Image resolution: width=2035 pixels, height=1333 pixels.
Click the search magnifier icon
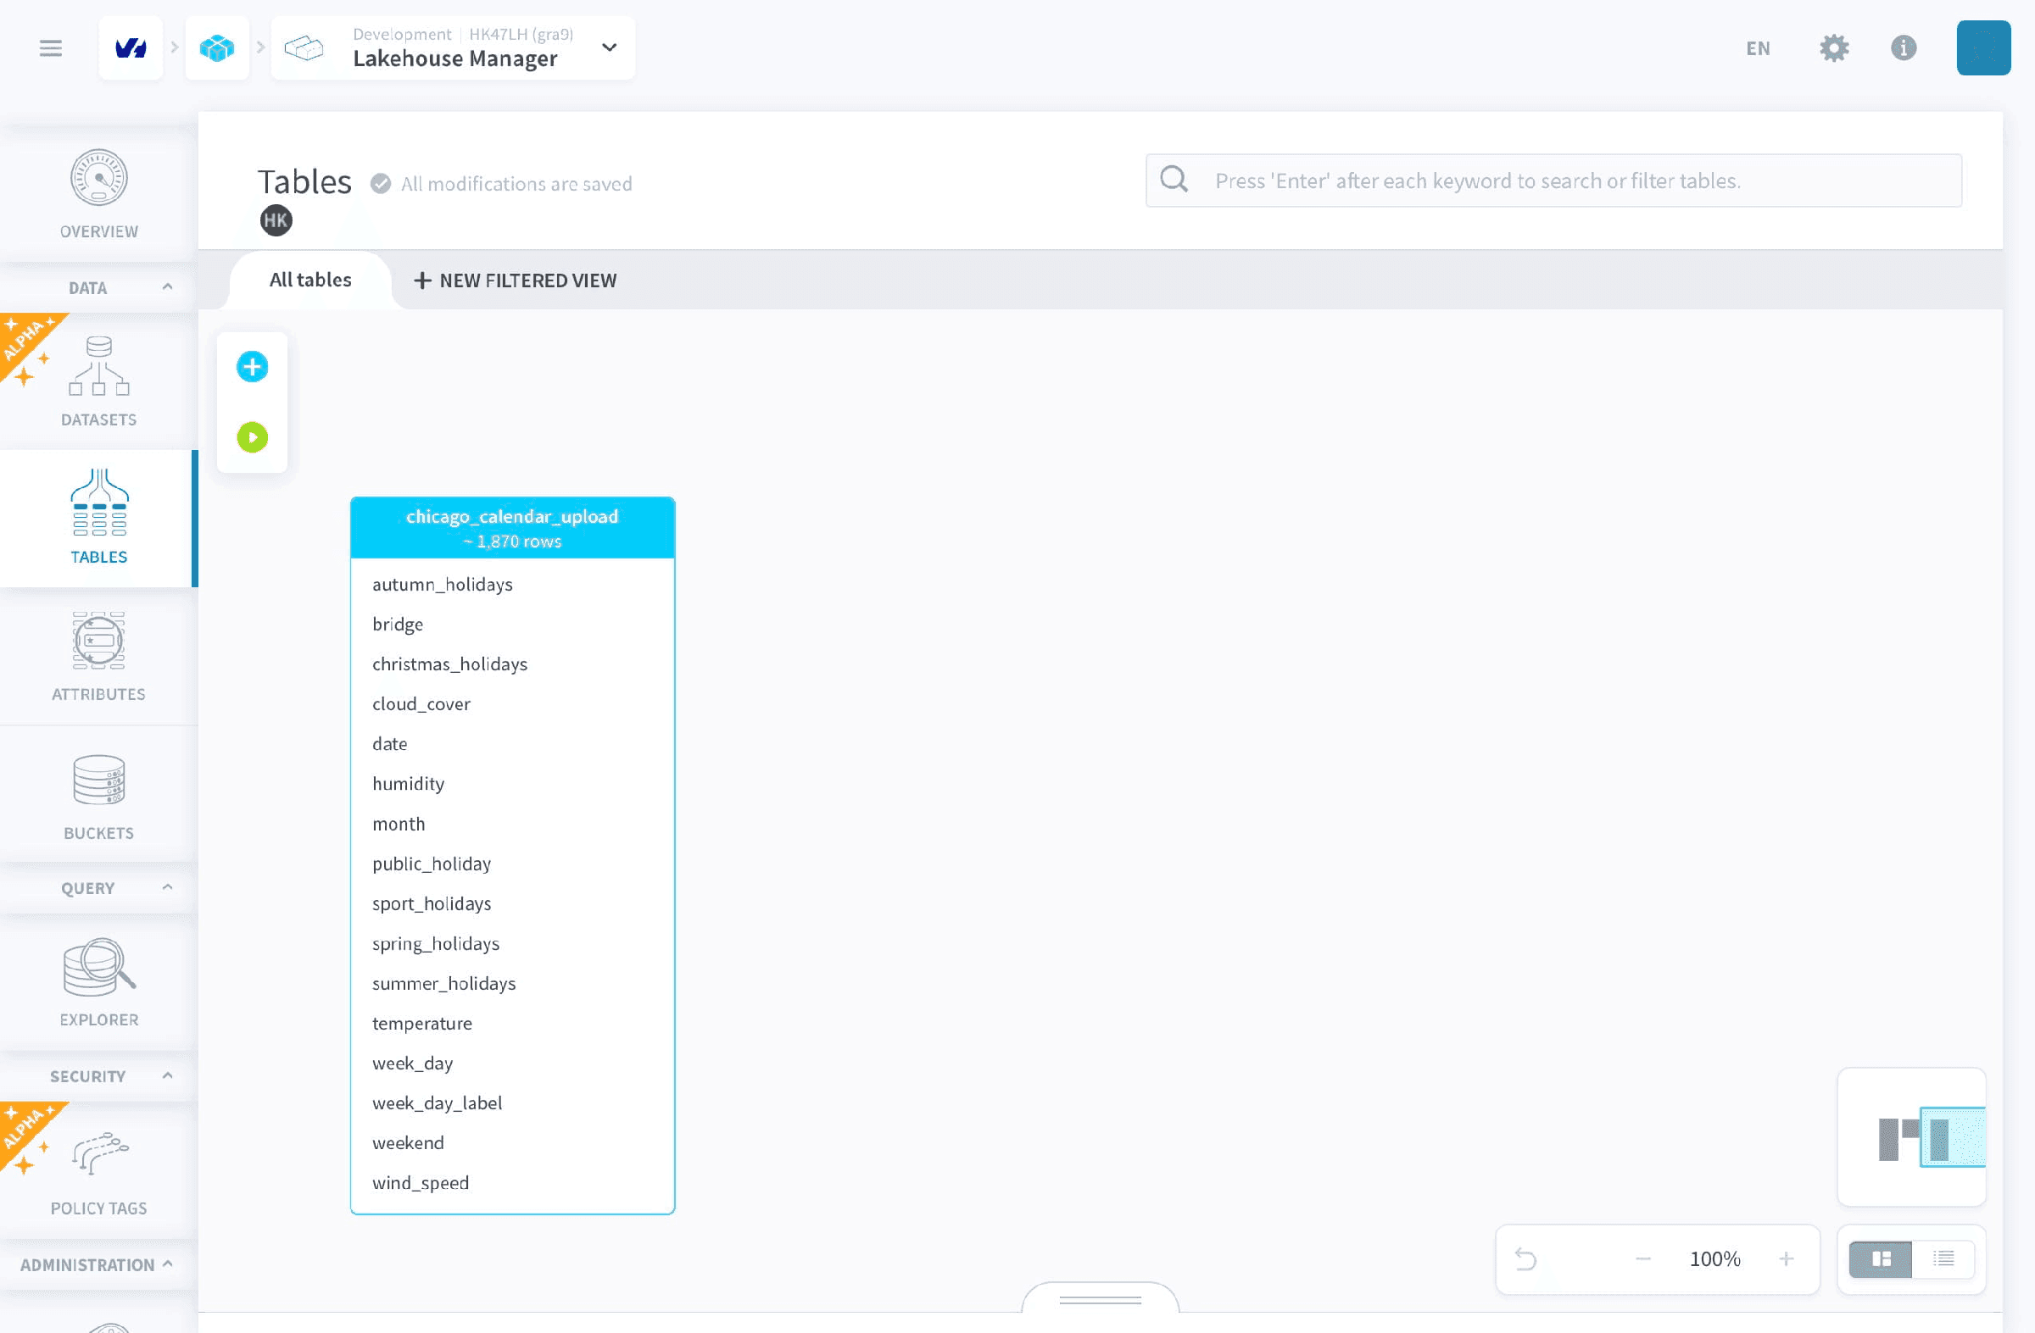point(1174,180)
